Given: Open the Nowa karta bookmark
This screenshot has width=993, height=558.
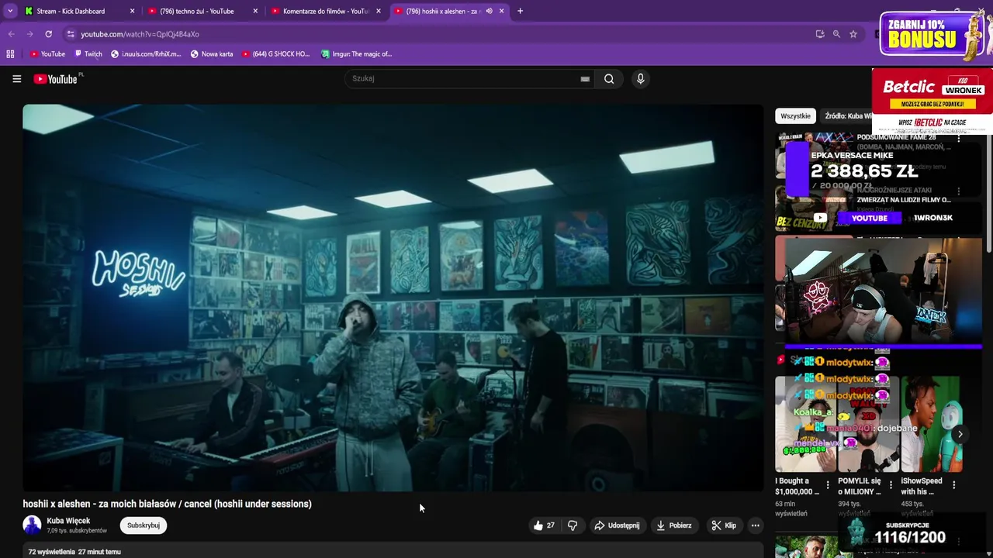Looking at the screenshot, I should pos(212,54).
